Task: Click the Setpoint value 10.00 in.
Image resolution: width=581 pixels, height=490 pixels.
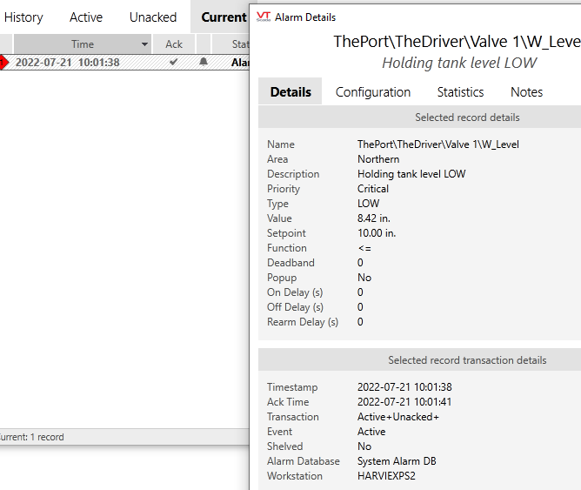Action: pos(377,233)
